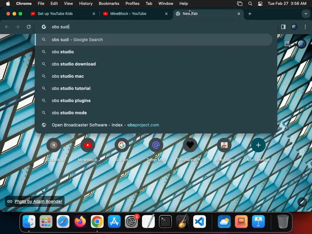Viewport: 312px width, 234px height.
Task: Open the Chrome profile avatar
Action: [x=294, y=27]
